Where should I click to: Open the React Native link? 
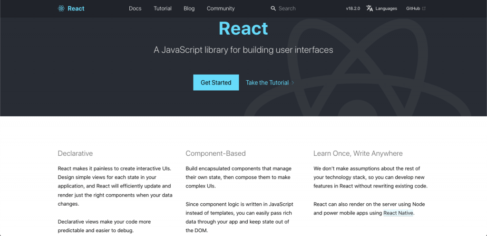coord(398,213)
